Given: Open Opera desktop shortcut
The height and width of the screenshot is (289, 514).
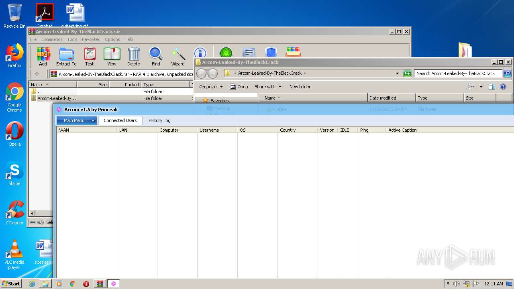Looking at the screenshot, I should 14,134.
